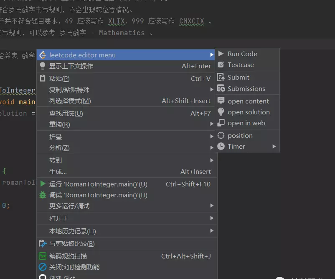Click the Submissions history icon
The height and width of the screenshot is (279, 335).
(x=221, y=88)
